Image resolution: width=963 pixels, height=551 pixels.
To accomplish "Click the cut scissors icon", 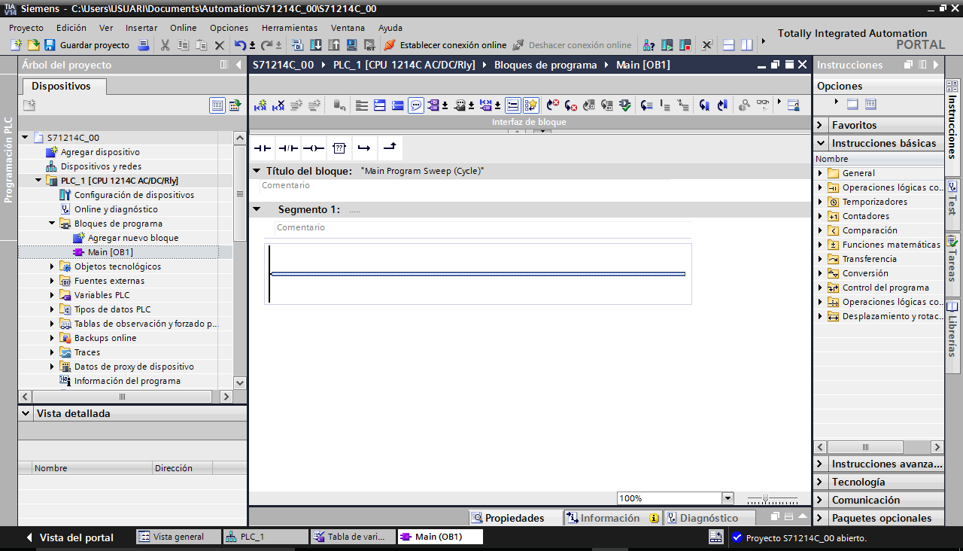I will [x=166, y=45].
